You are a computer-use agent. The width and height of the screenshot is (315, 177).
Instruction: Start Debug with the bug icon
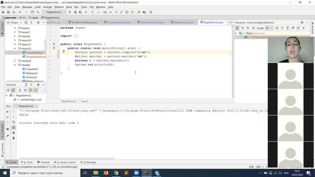[x=75, y=12]
